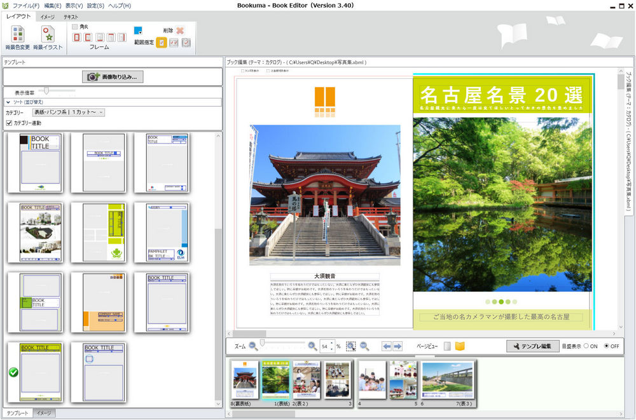Click the red 削除 delete X icon

click(x=180, y=30)
